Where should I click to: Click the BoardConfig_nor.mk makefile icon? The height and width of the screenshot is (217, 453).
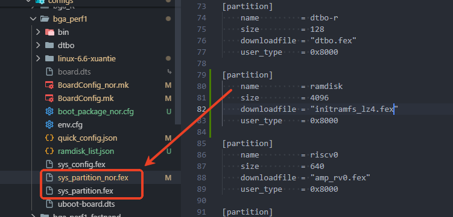[49, 85]
